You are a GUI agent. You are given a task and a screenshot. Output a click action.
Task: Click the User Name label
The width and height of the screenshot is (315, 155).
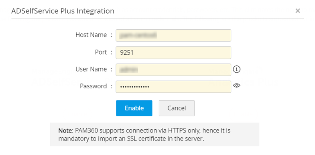(x=91, y=69)
